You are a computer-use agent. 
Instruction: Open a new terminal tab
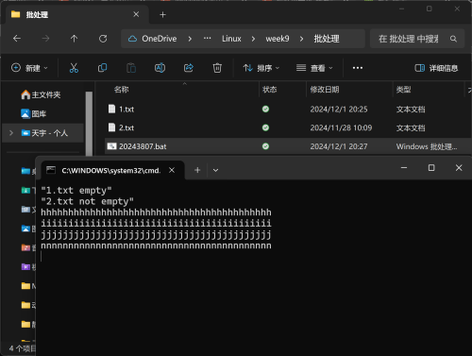click(x=197, y=170)
